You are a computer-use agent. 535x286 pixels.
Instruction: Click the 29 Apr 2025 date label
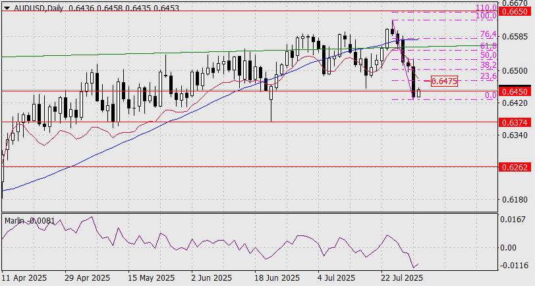(88, 278)
